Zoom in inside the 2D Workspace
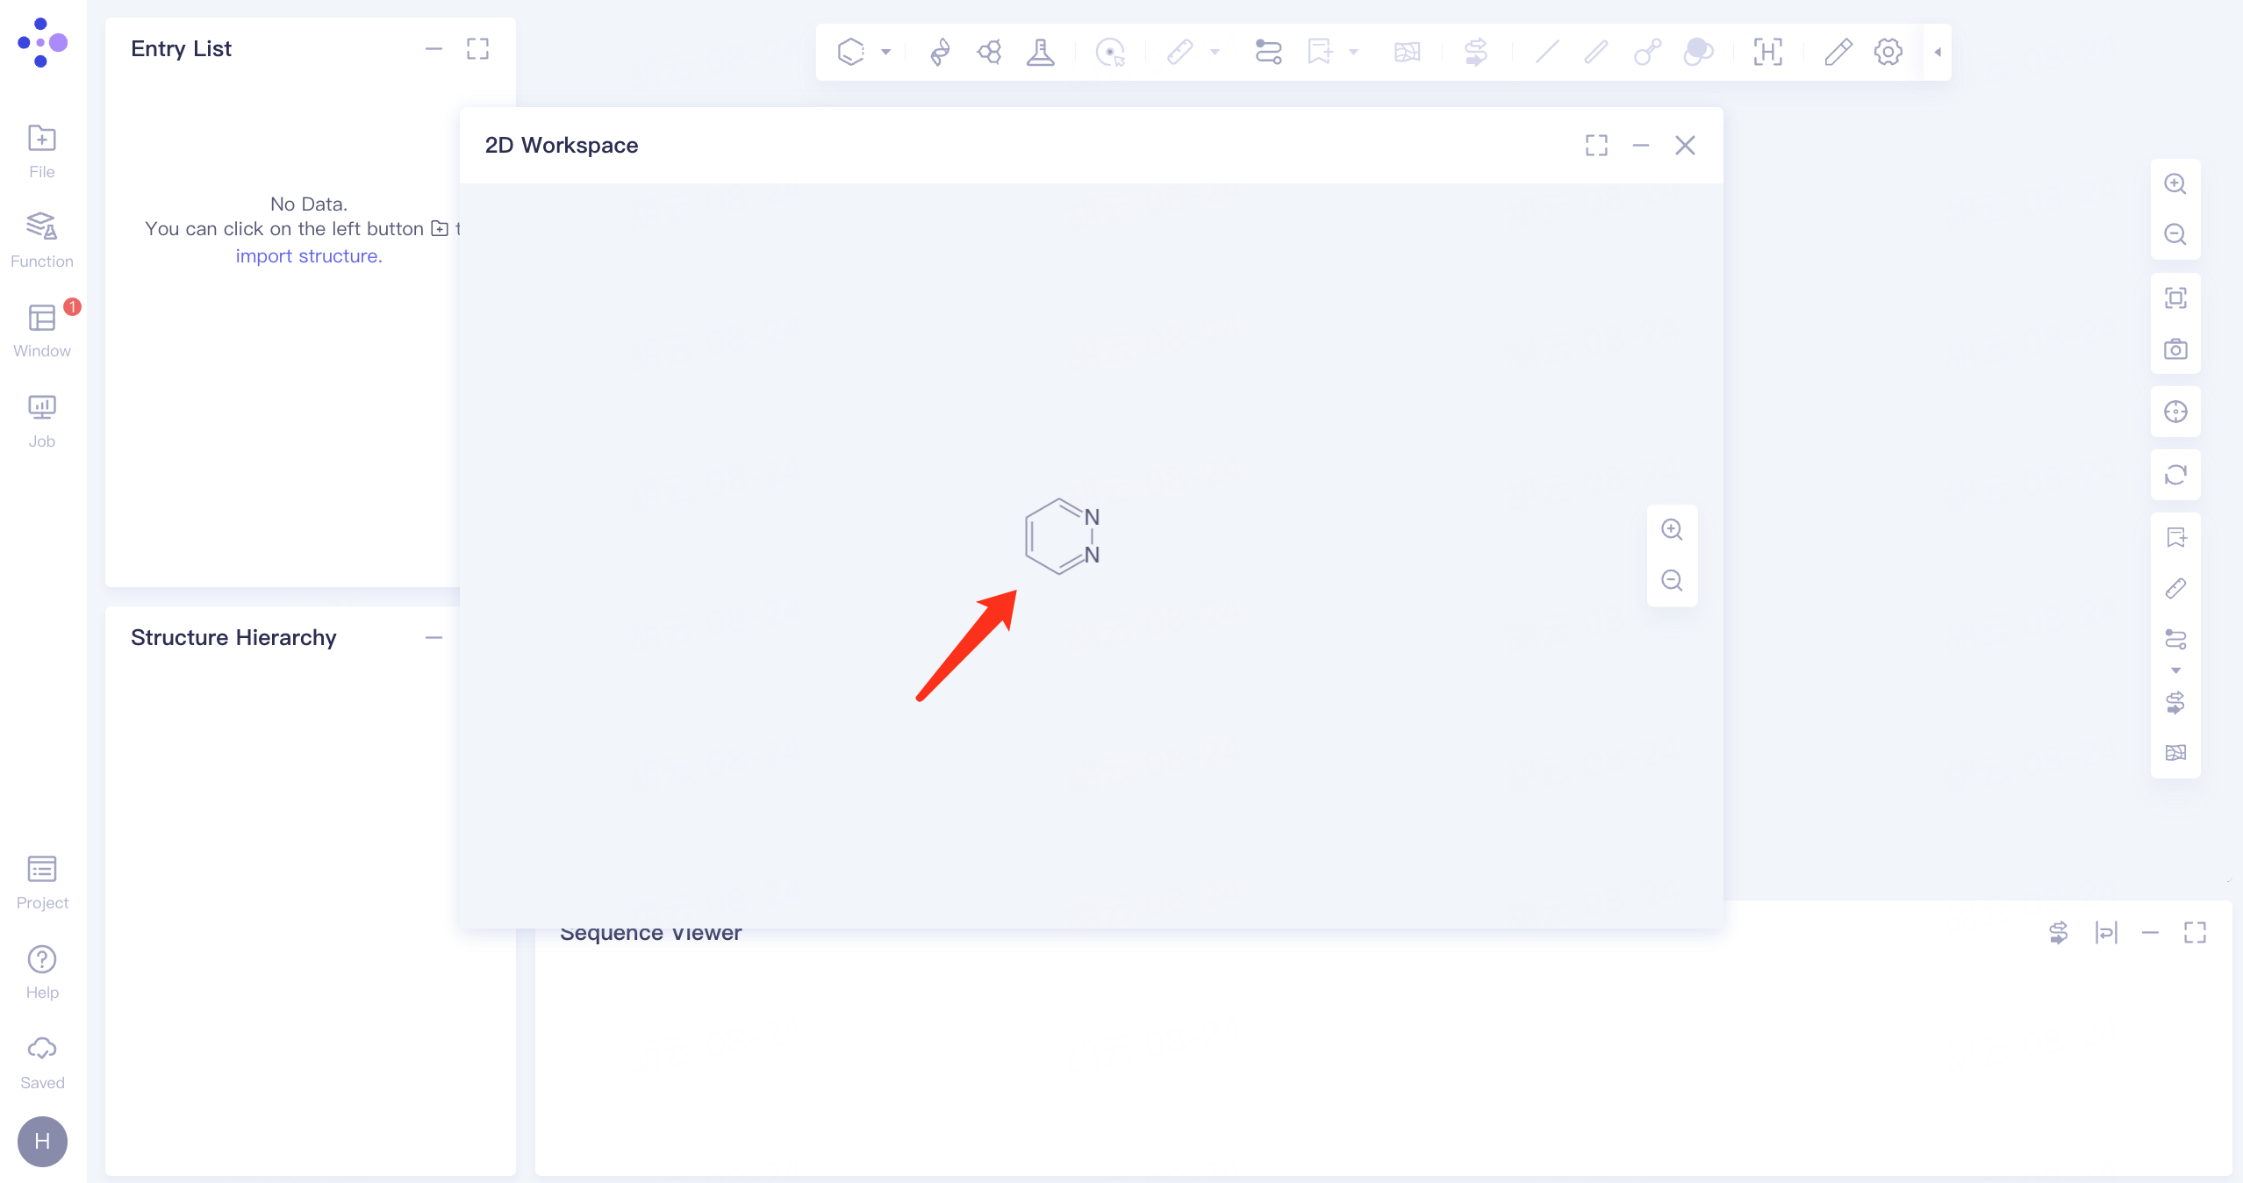The image size is (2243, 1183). tap(1671, 529)
